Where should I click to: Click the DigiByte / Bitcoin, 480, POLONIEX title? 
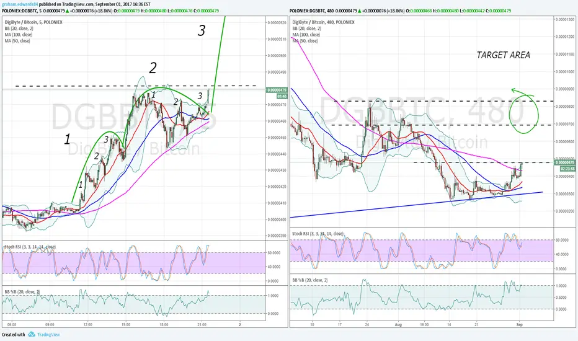[x=323, y=22]
